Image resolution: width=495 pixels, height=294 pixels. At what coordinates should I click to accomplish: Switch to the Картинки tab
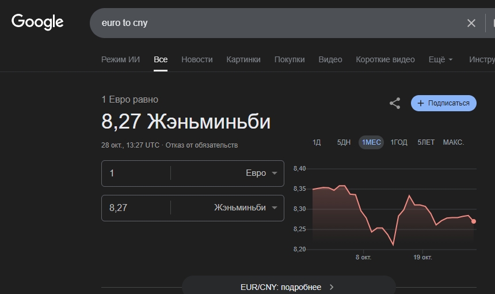[243, 59]
